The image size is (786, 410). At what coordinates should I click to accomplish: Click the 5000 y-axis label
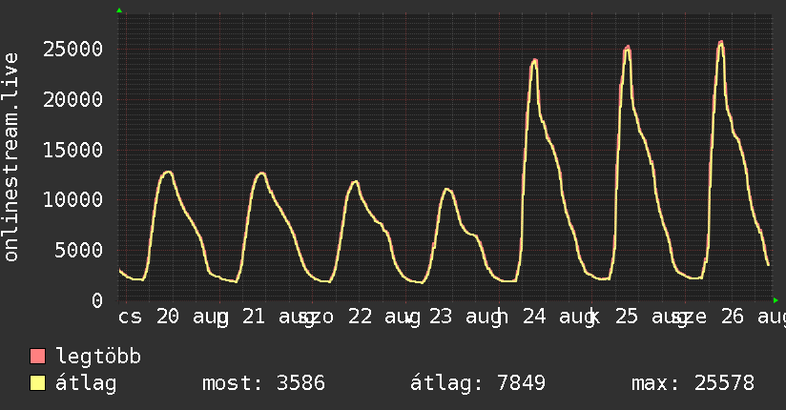[x=79, y=250]
